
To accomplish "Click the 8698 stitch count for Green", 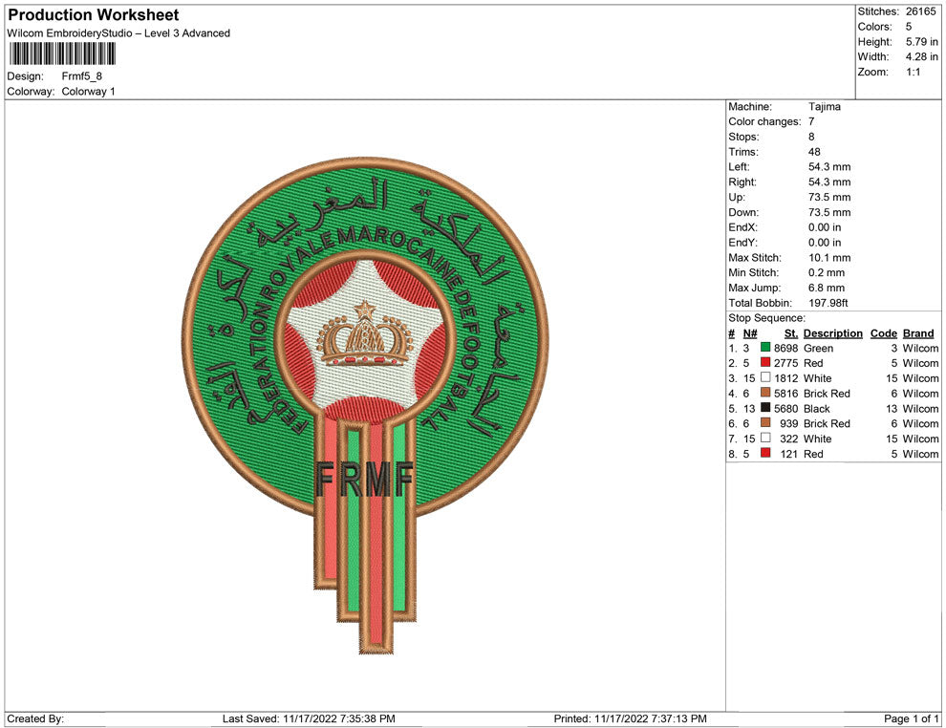I will tap(786, 348).
